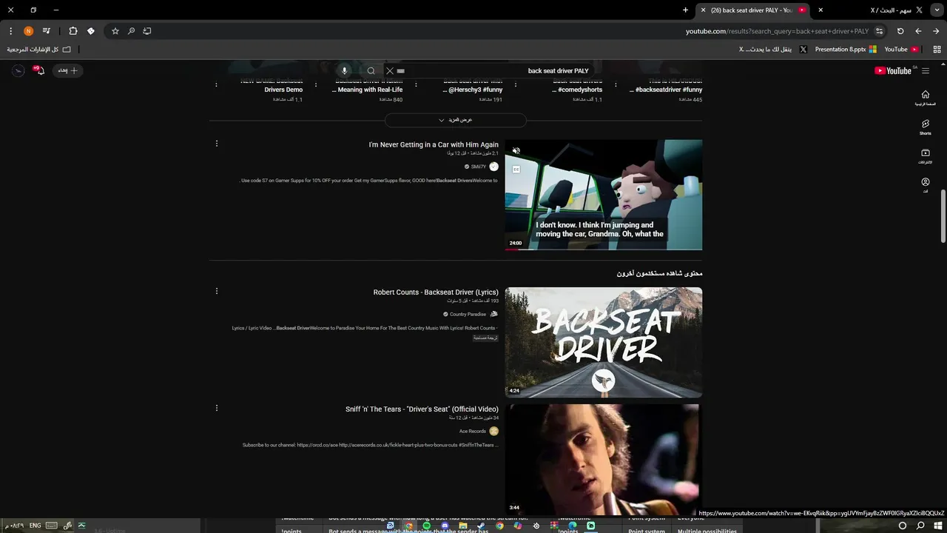Open "Robert Counts - Backseat Driver (Lyrics)" title
This screenshot has width=947, height=533.
coord(436,292)
